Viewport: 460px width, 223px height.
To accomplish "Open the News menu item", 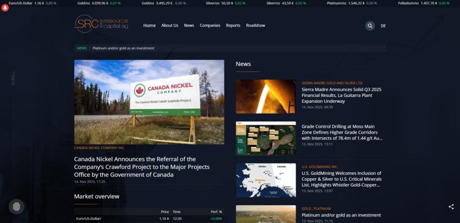I will 189,25.
